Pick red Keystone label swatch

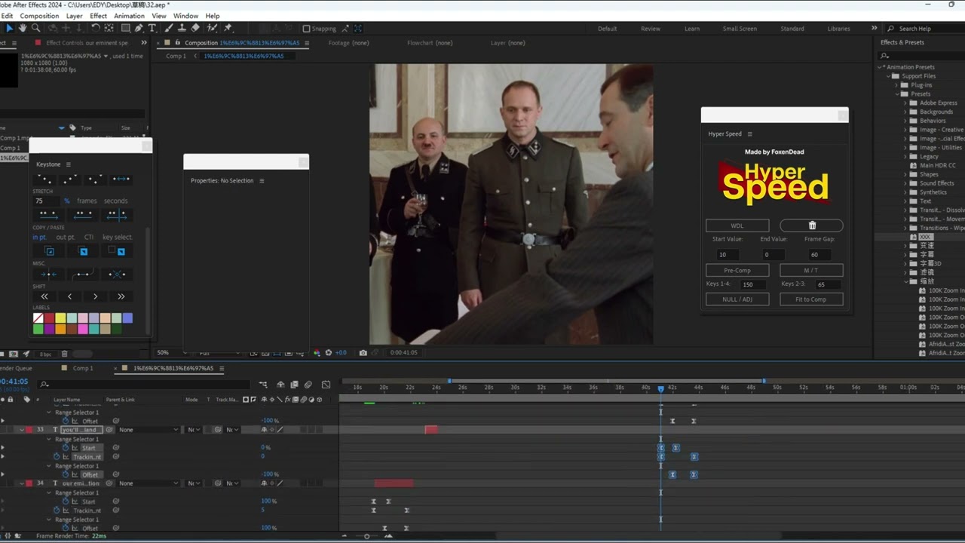(49, 318)
